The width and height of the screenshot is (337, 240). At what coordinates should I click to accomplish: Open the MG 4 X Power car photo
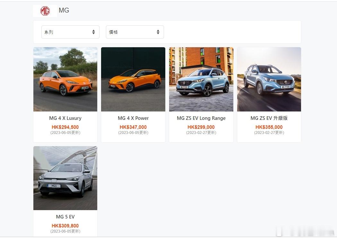click(133, 79)
